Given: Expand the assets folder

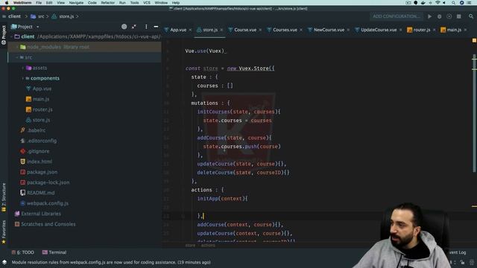Looking at the screenshot, I should point(23,68).
